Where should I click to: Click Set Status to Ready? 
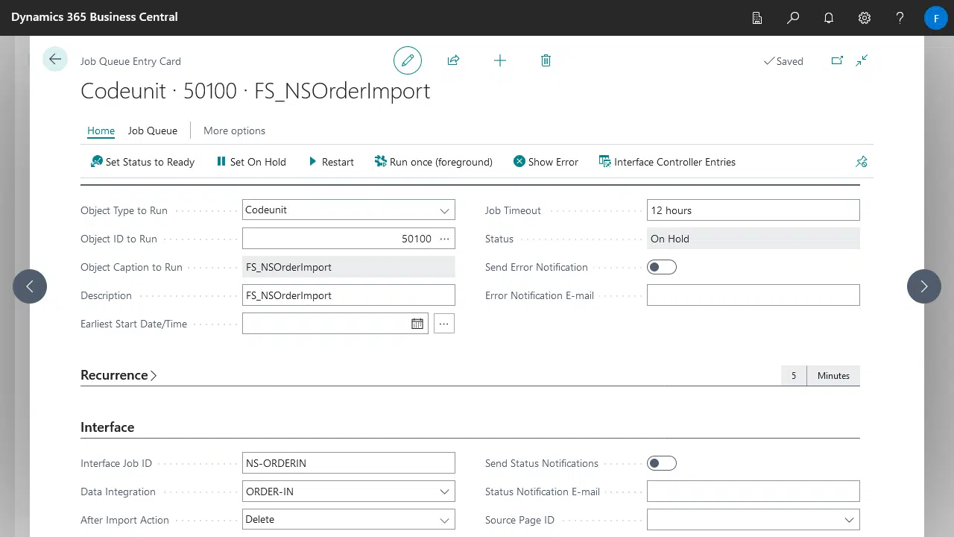tap(142, 162)
